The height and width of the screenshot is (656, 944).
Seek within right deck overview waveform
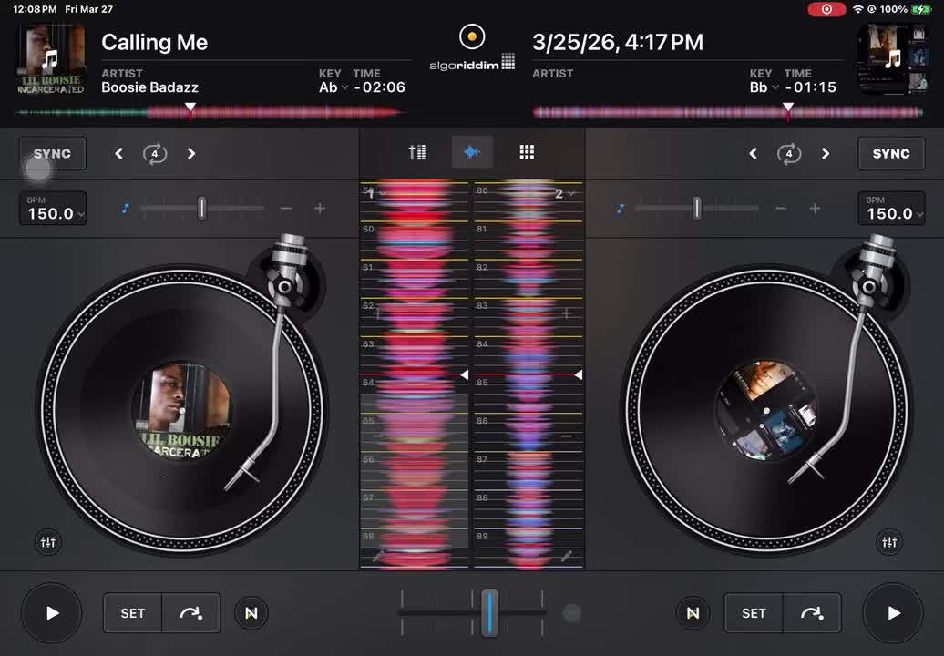(x=728, y=112)
